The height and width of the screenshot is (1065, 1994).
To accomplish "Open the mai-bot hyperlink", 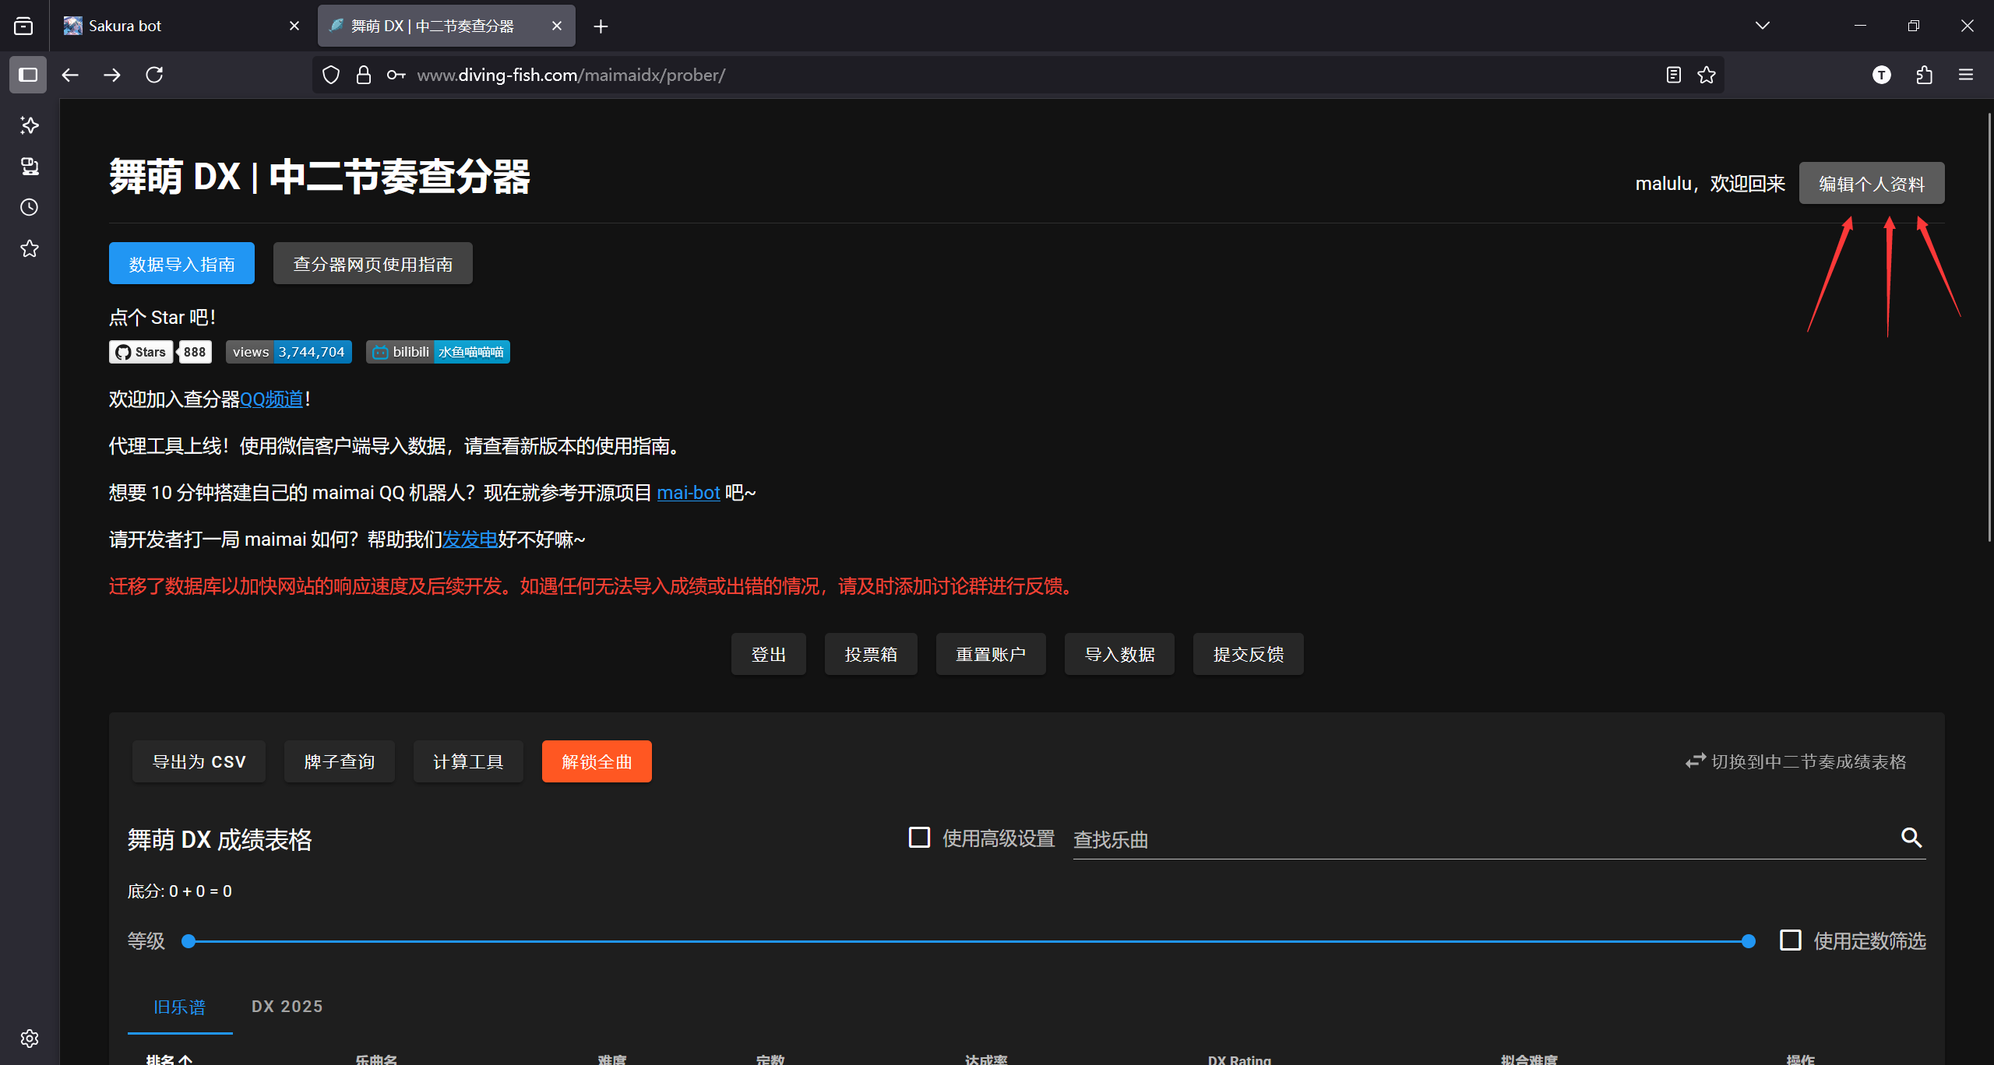I will click(x=688, y=493).
